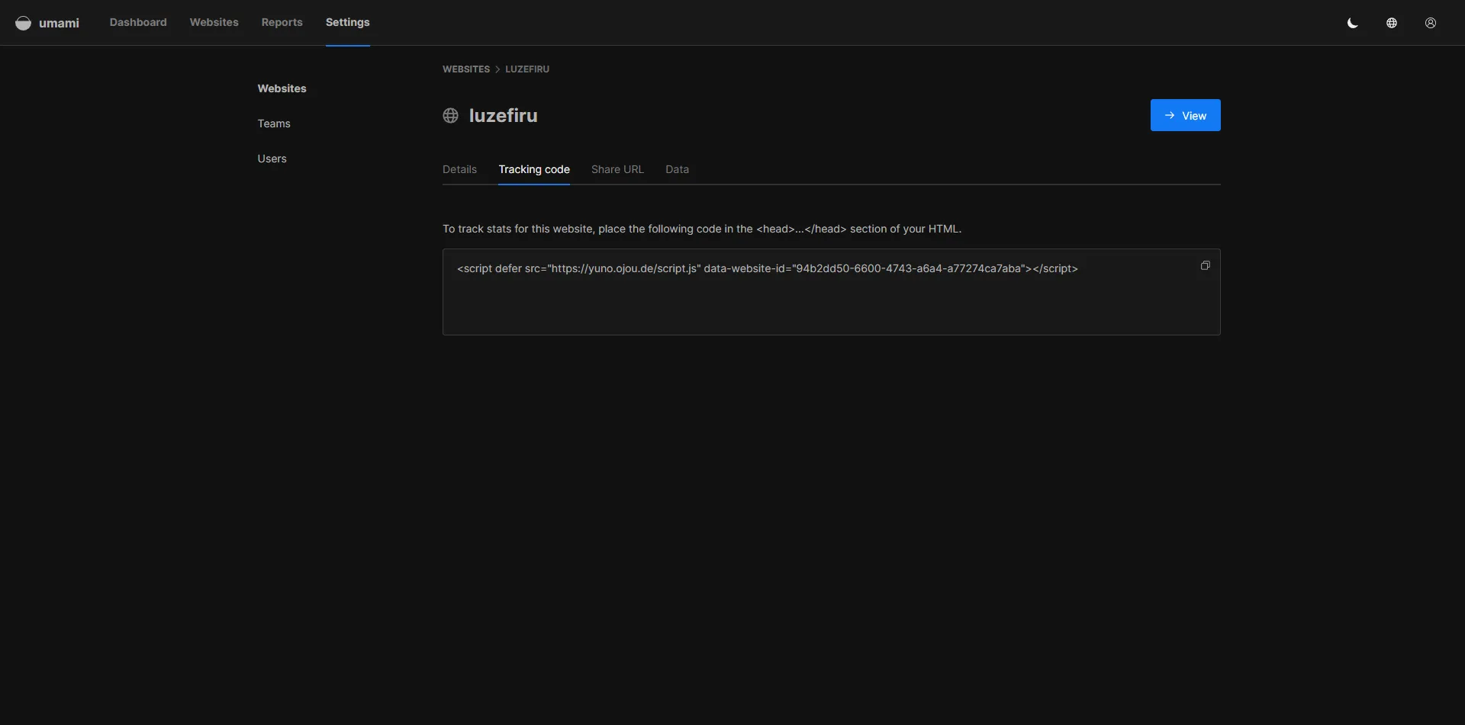The image size is (1465, 725).
Task: Select Websites in the settings sidebar
Action: (282, 88)
